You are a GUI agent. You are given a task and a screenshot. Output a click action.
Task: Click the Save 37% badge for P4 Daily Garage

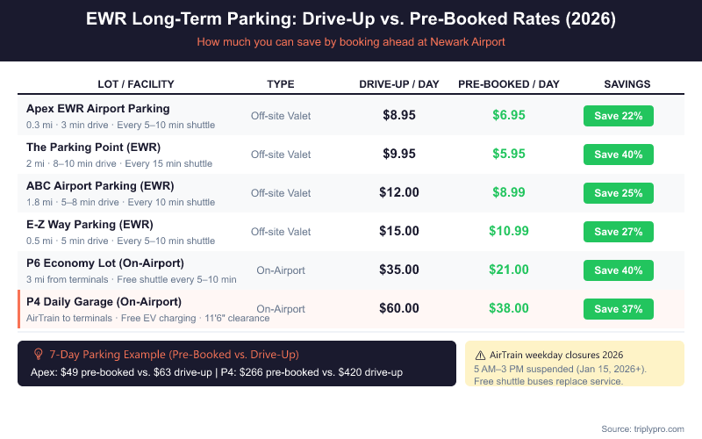click(619, 308)
